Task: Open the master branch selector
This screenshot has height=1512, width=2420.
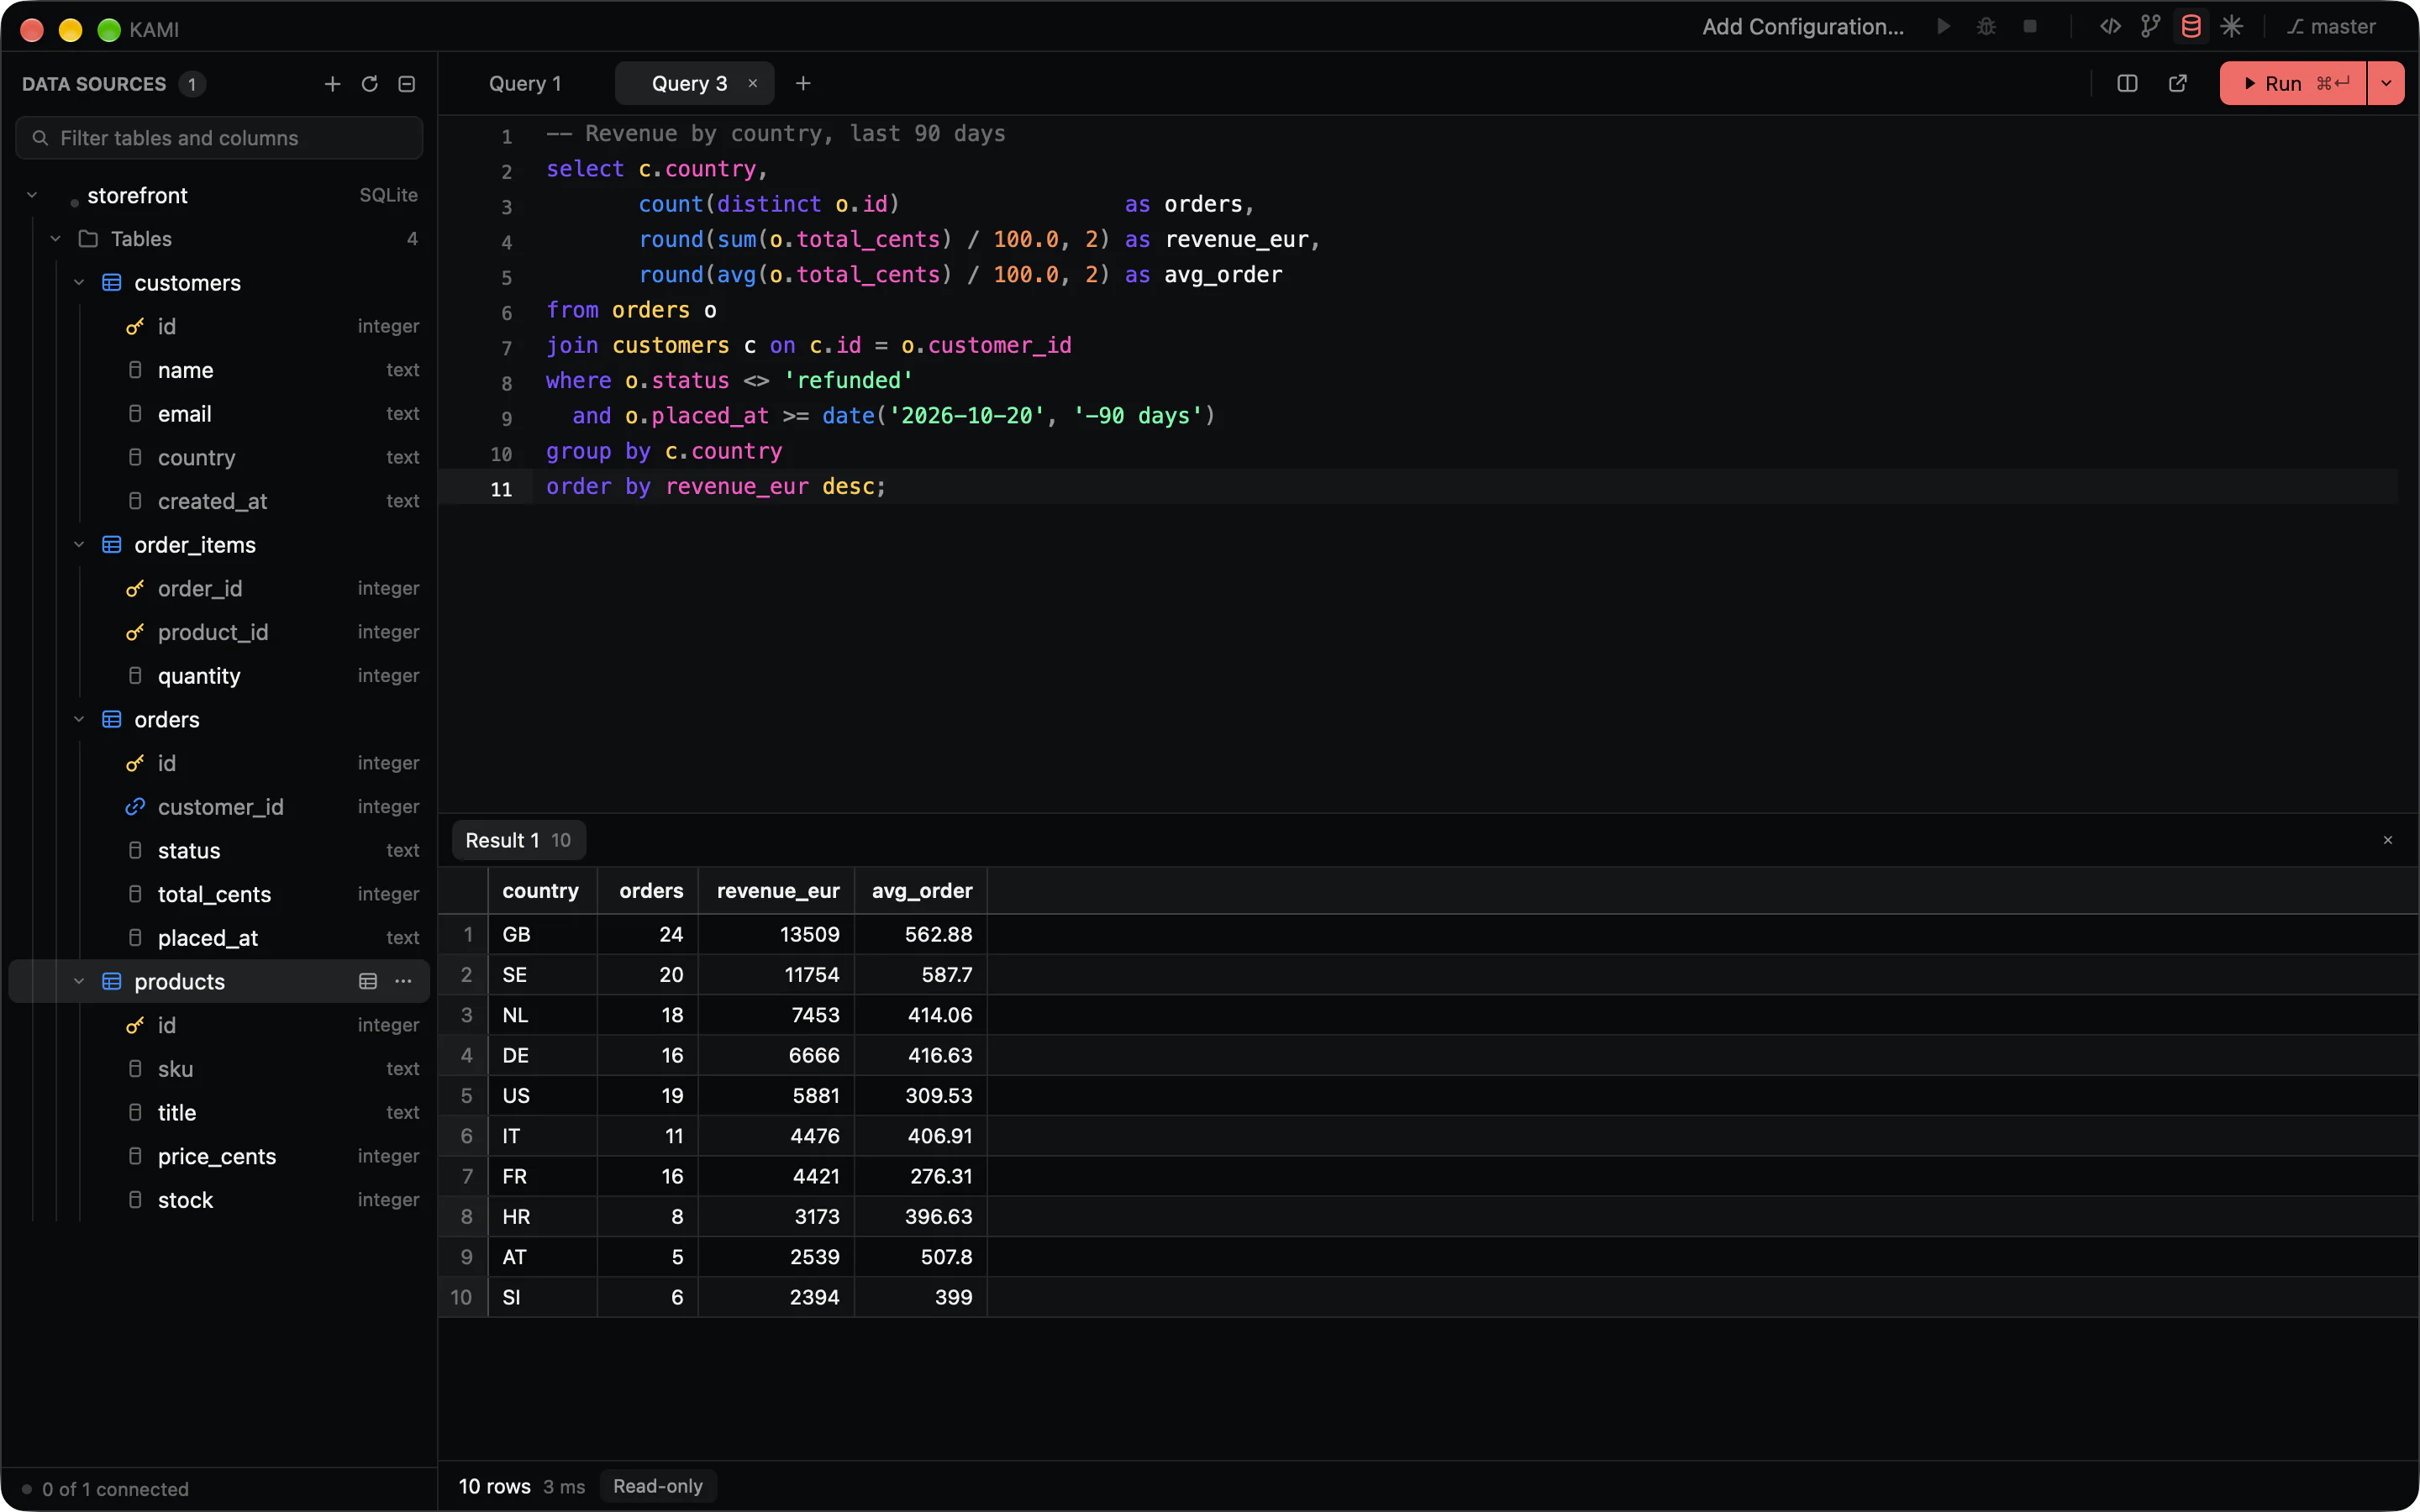Action: (2331, 27)
